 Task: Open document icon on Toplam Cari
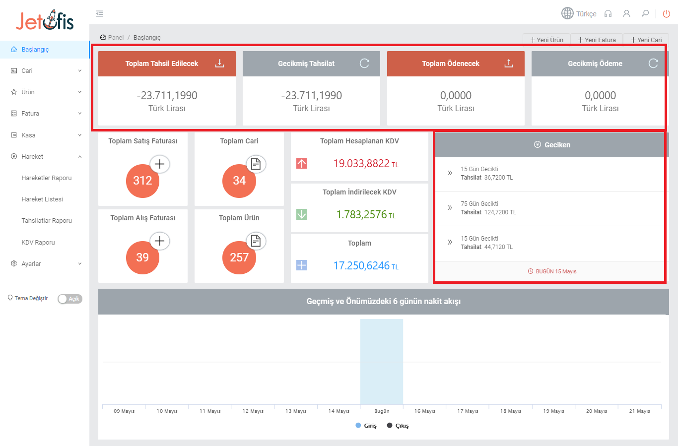coord(256,164)
